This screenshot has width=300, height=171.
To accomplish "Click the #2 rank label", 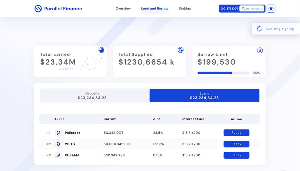I will (x=49, y=144).
